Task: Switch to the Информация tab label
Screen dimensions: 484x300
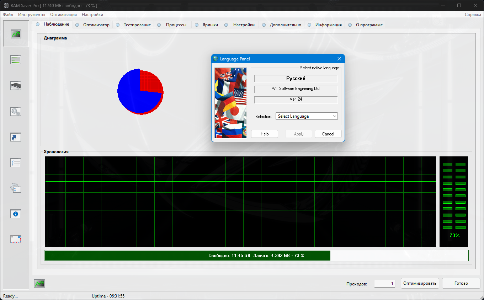Action: point(329,25)
